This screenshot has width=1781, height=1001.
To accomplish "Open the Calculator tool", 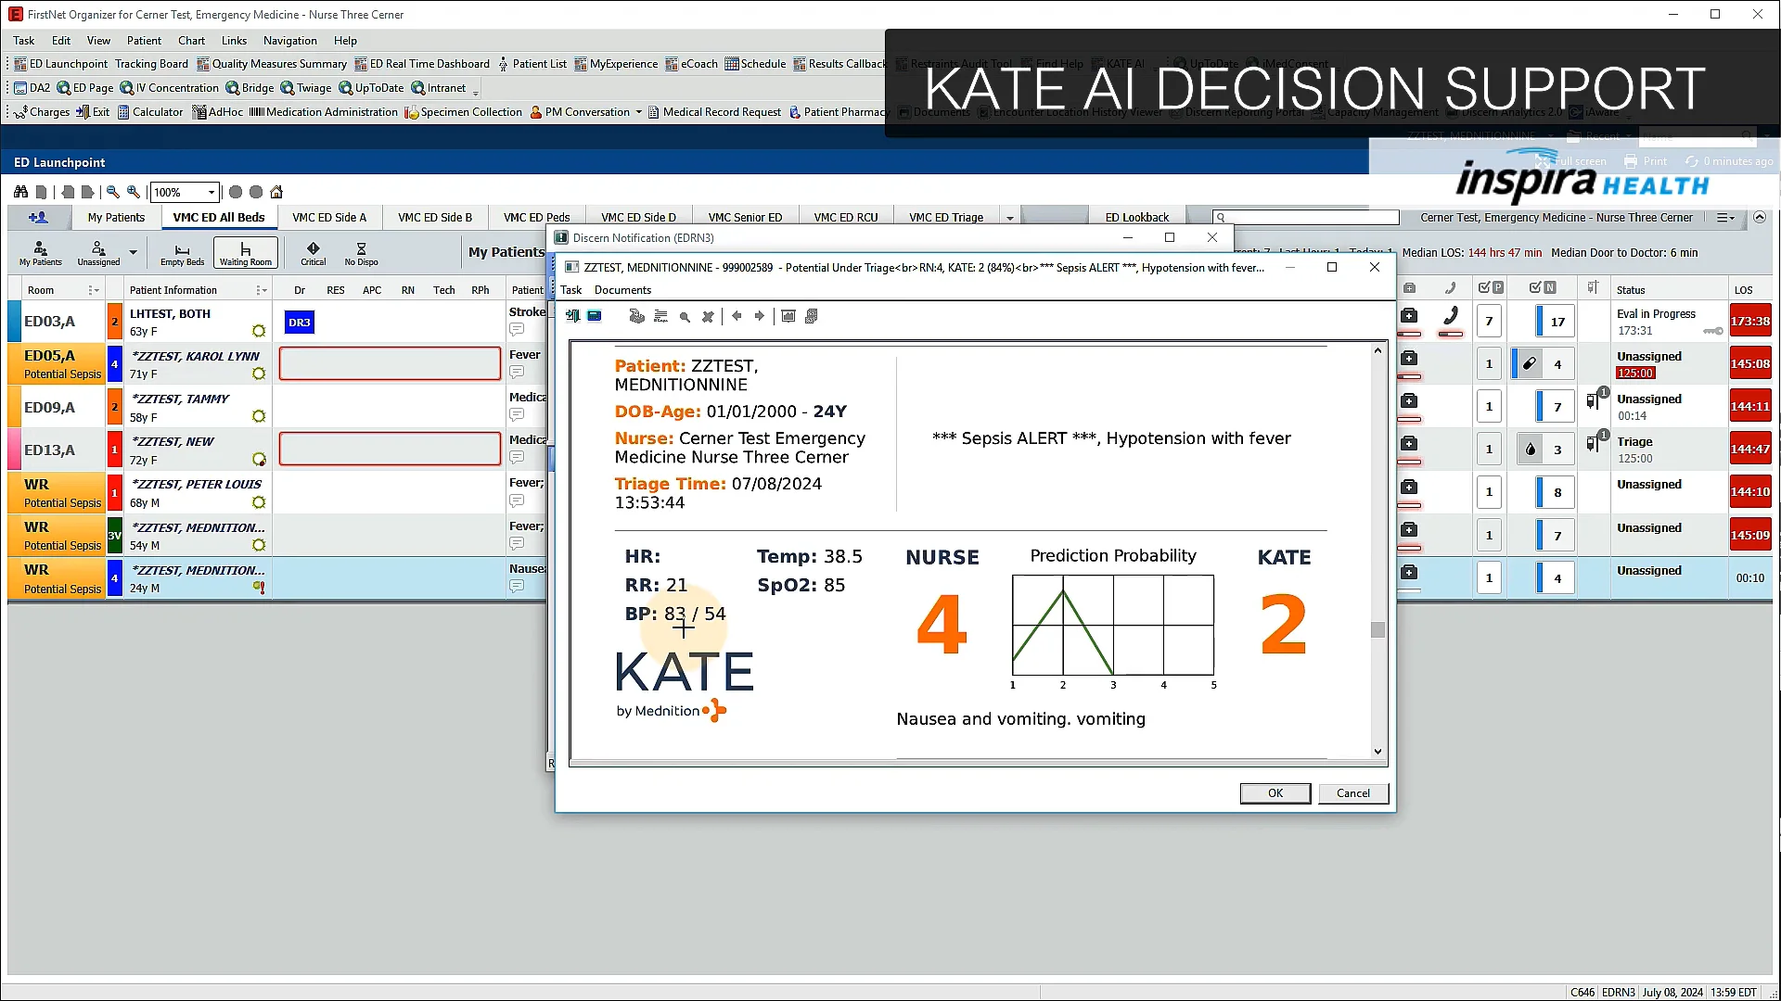I will click(150, 111).
